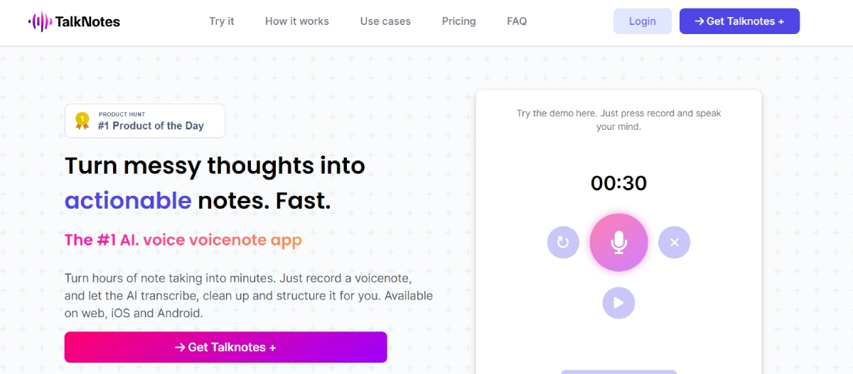Open the Use cases menu item

pos(385,21)
